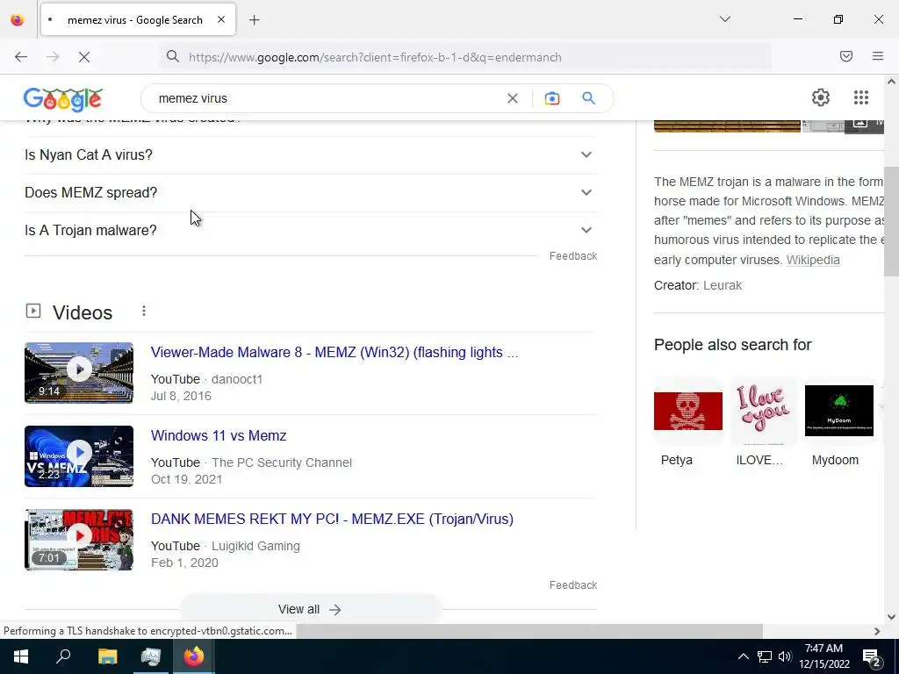Send feedback on questions section
Viewport: 899px width, 674px height.
[x=572, y=256]
